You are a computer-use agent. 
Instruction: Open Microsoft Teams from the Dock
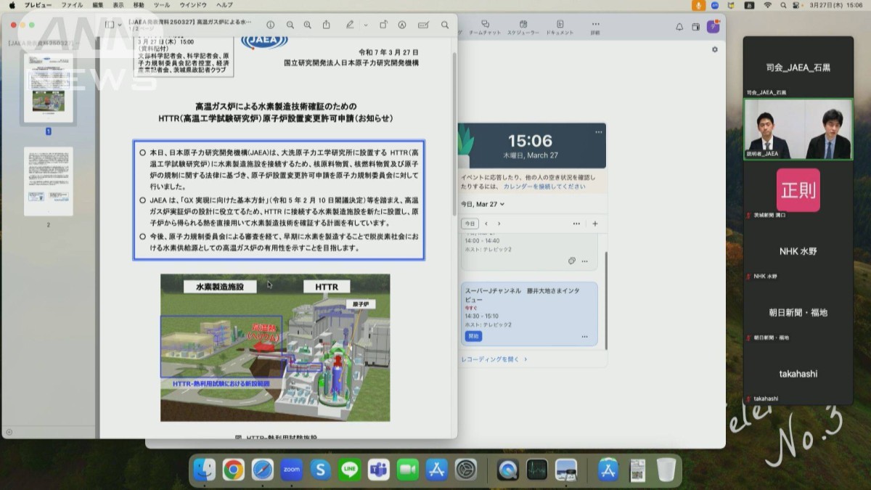coord(379,470)
